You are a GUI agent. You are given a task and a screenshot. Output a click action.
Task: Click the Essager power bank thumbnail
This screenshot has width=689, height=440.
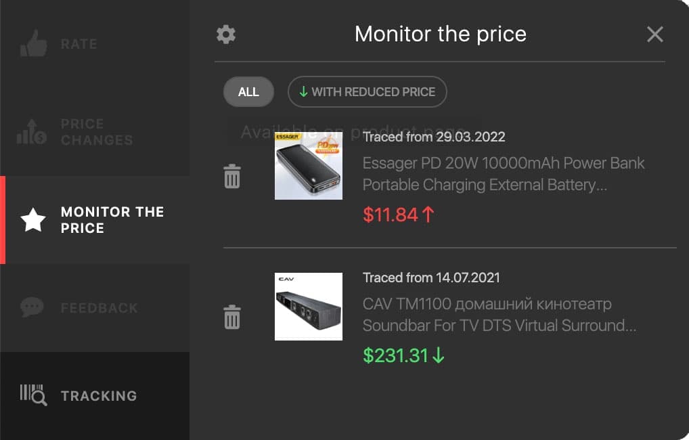point(309,166)
